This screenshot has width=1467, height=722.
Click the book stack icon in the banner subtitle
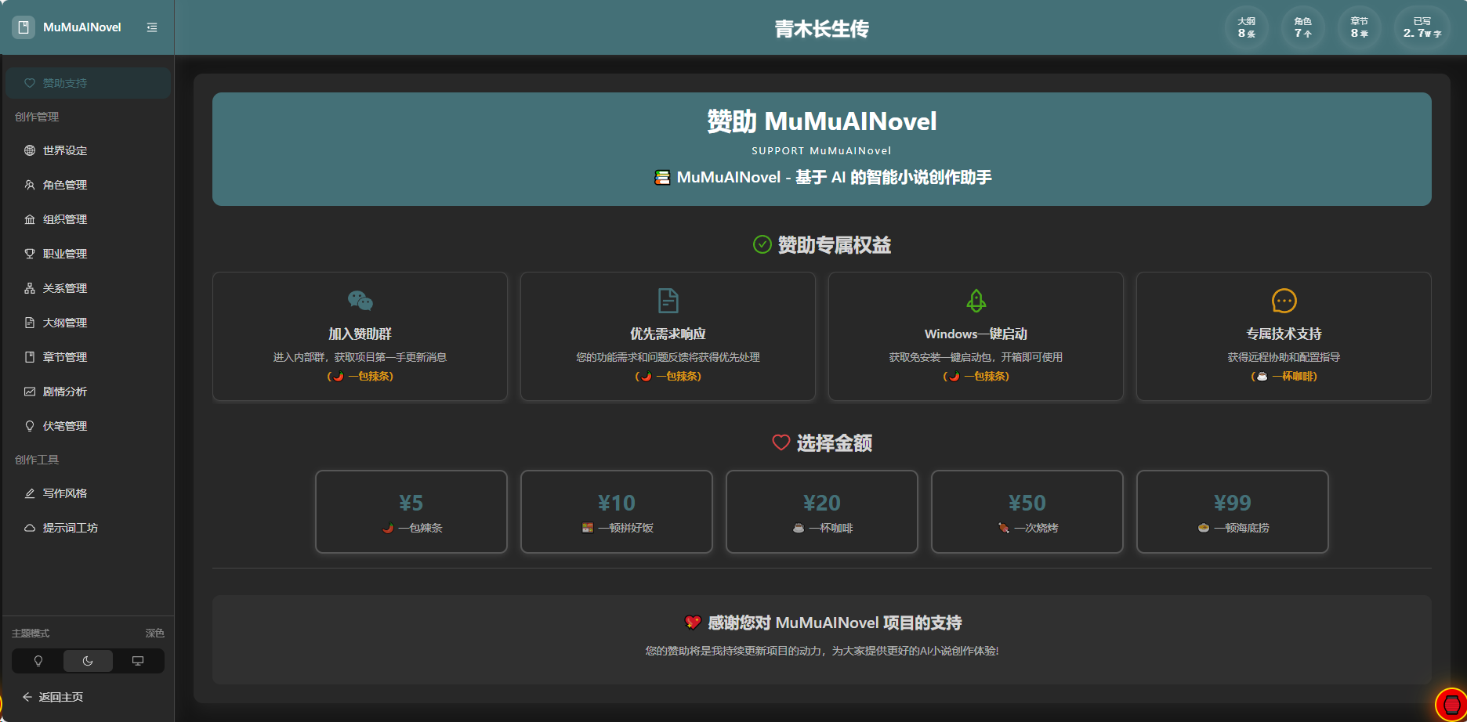click(663, 178)
